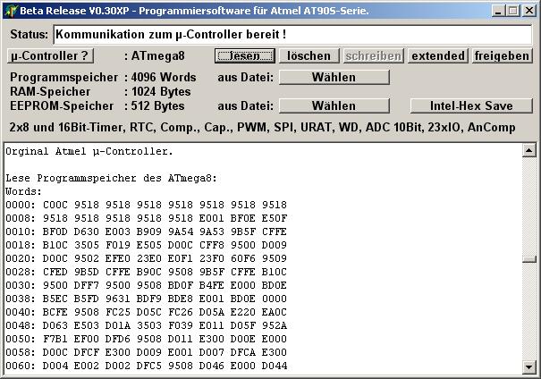Screen dimensions: 541x379
Task: Click address '0020:' in hex dump
Action: 21,258
